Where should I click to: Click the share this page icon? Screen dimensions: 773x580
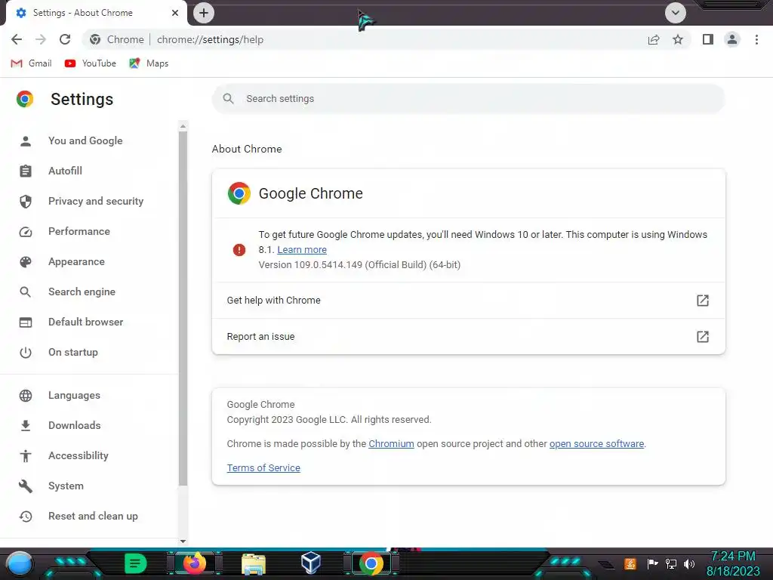click(654, 39)
